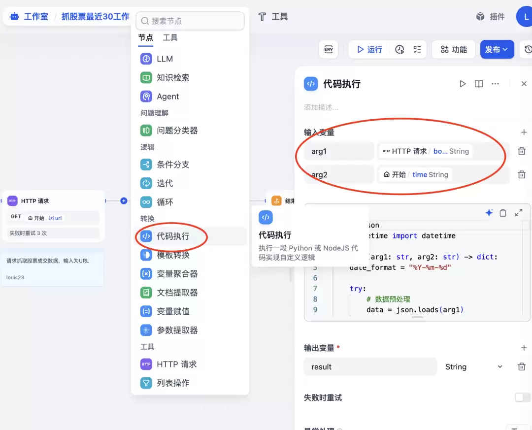Open the ENV environment variables

[x=329, y=50]
